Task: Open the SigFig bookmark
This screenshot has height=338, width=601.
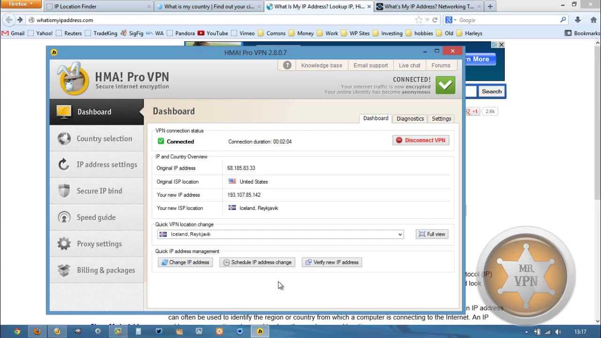Action: click(132, 33)
